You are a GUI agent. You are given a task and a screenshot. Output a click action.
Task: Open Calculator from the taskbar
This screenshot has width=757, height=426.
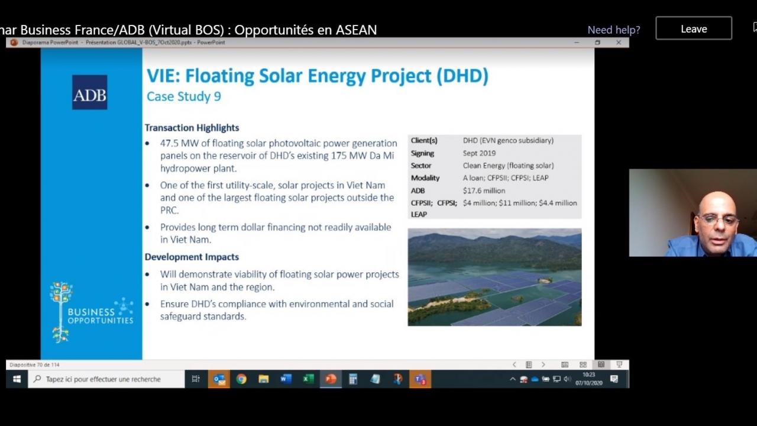[x=353, y=379]
